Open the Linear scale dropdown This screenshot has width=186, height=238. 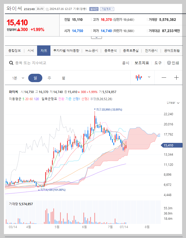pos(173,103)
